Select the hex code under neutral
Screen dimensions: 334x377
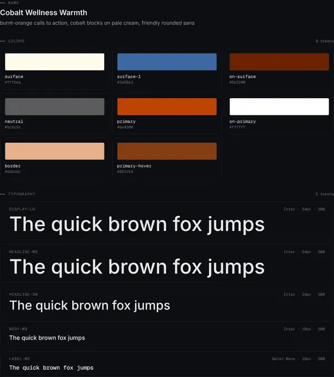click(x=13, y=127)
